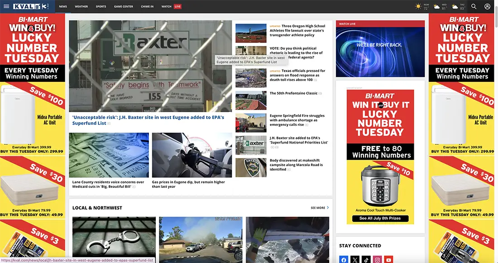Open the search magnifier icon
The height and width of the screenshot is (263, 498).
click(474, 6)
